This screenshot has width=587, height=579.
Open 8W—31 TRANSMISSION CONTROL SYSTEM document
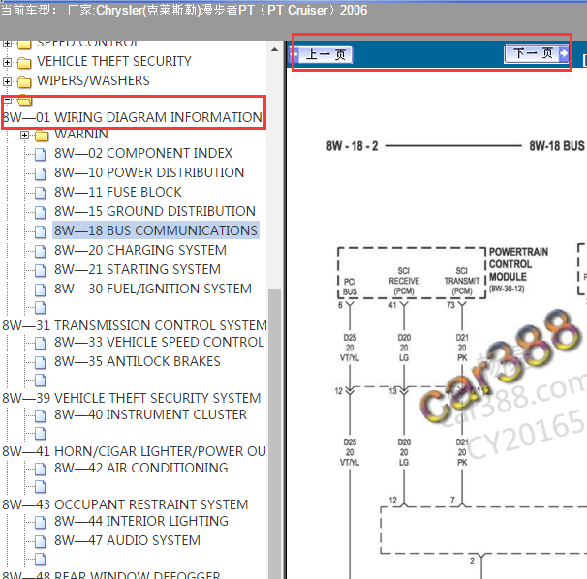(135, 325)
